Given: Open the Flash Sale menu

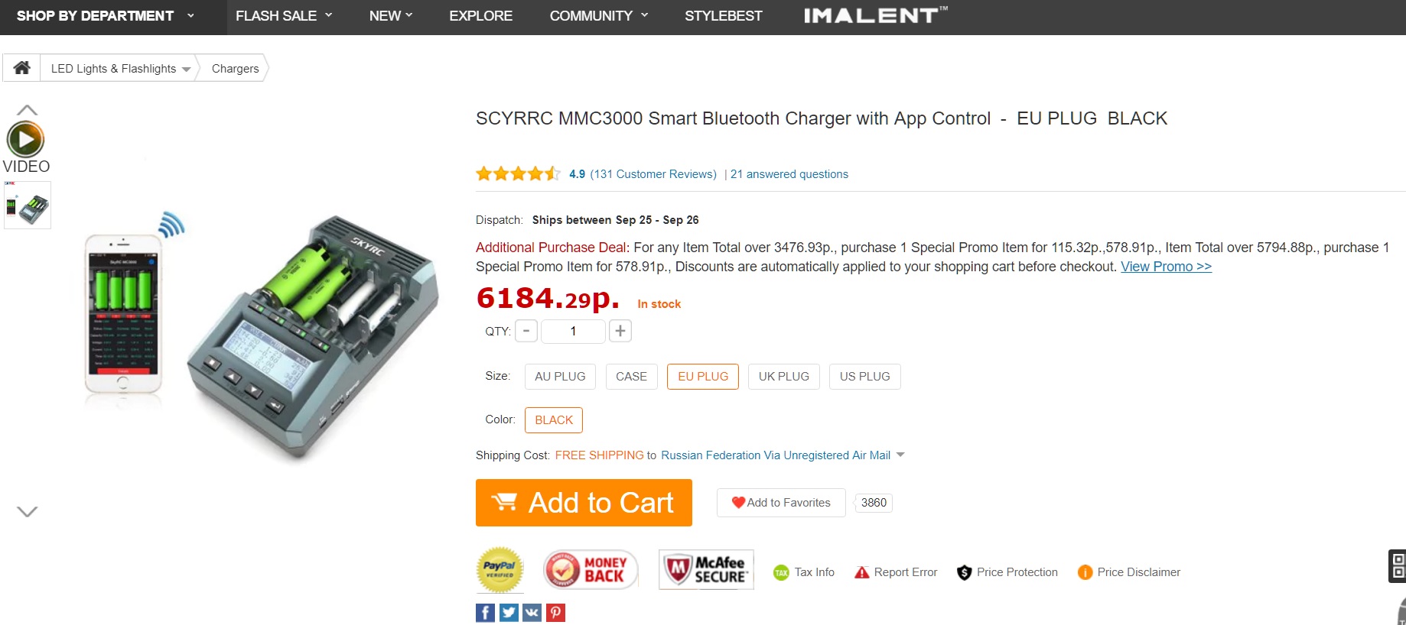Looking at the screenshot, I should (284, 16).
